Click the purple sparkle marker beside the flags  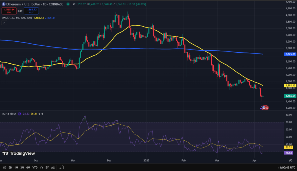pyautogui.click(x=261, y=108)
